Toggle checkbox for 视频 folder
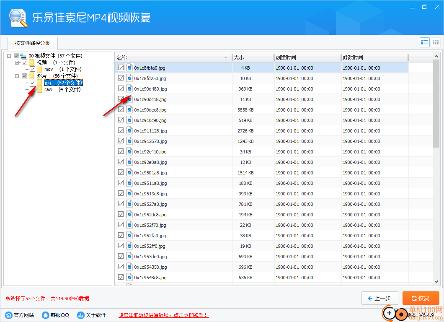This screenshot has height=322, width=444. (25, 62)
